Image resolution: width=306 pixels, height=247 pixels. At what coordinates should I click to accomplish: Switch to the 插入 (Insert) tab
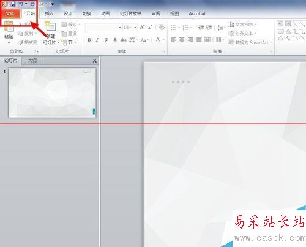[49, 13]
